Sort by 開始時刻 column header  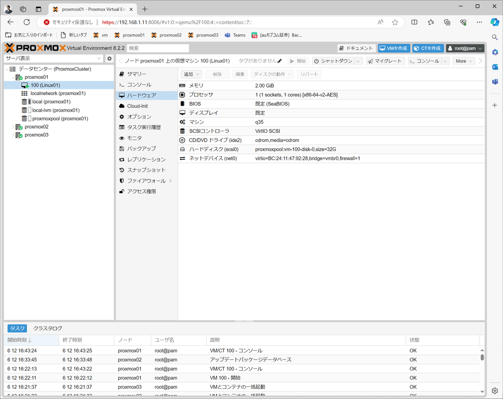click(x=31, y=340)
